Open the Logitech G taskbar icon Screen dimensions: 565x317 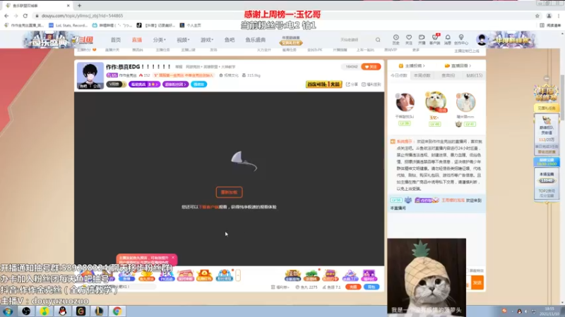coord(81,311)
